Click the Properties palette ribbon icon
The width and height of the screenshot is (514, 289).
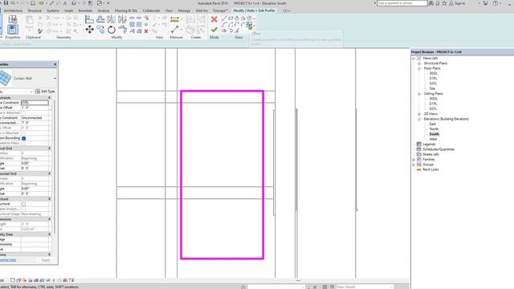pyautogui.click(x=13, y=30)
